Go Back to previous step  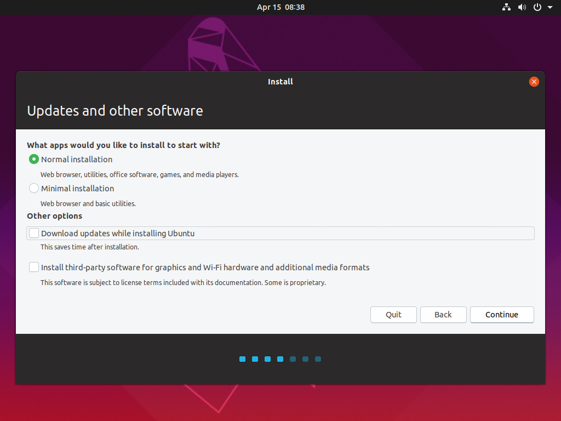[x=443, y=315]
